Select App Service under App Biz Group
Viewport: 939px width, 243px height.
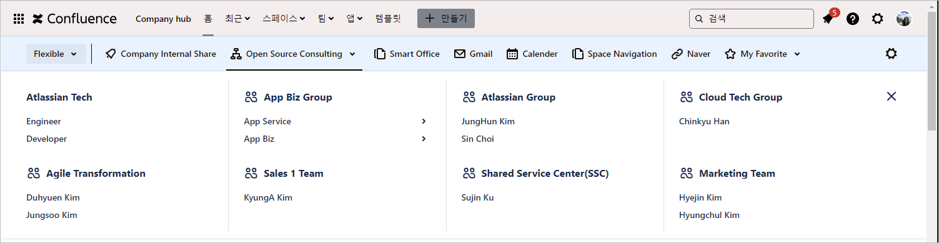pos(267,121)
